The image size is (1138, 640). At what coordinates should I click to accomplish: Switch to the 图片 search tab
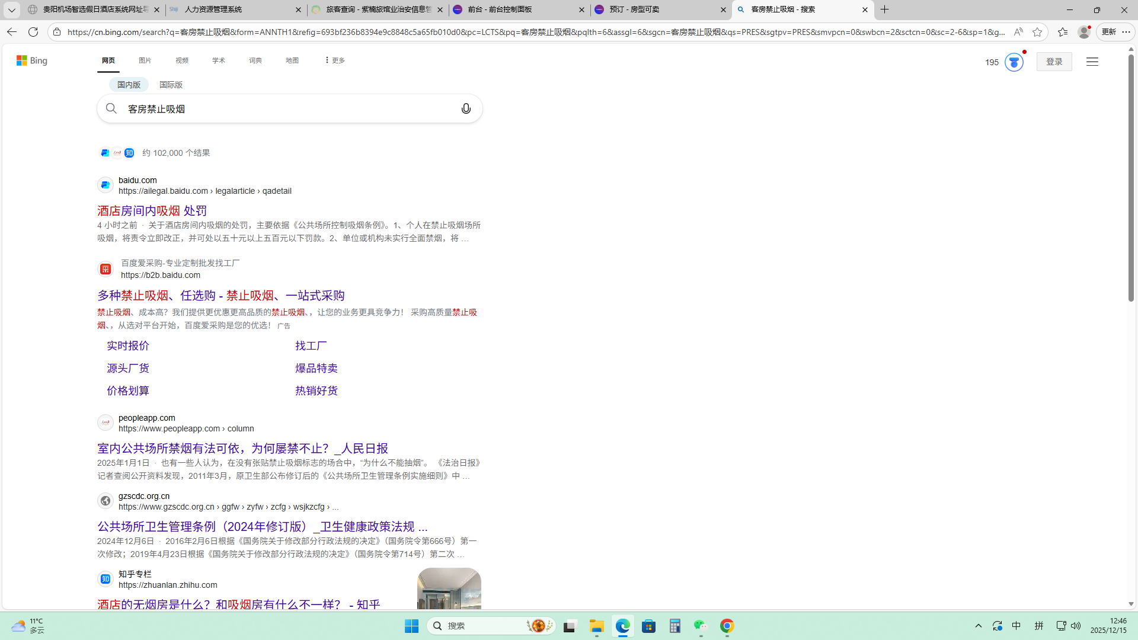click(x=145, y=60)
